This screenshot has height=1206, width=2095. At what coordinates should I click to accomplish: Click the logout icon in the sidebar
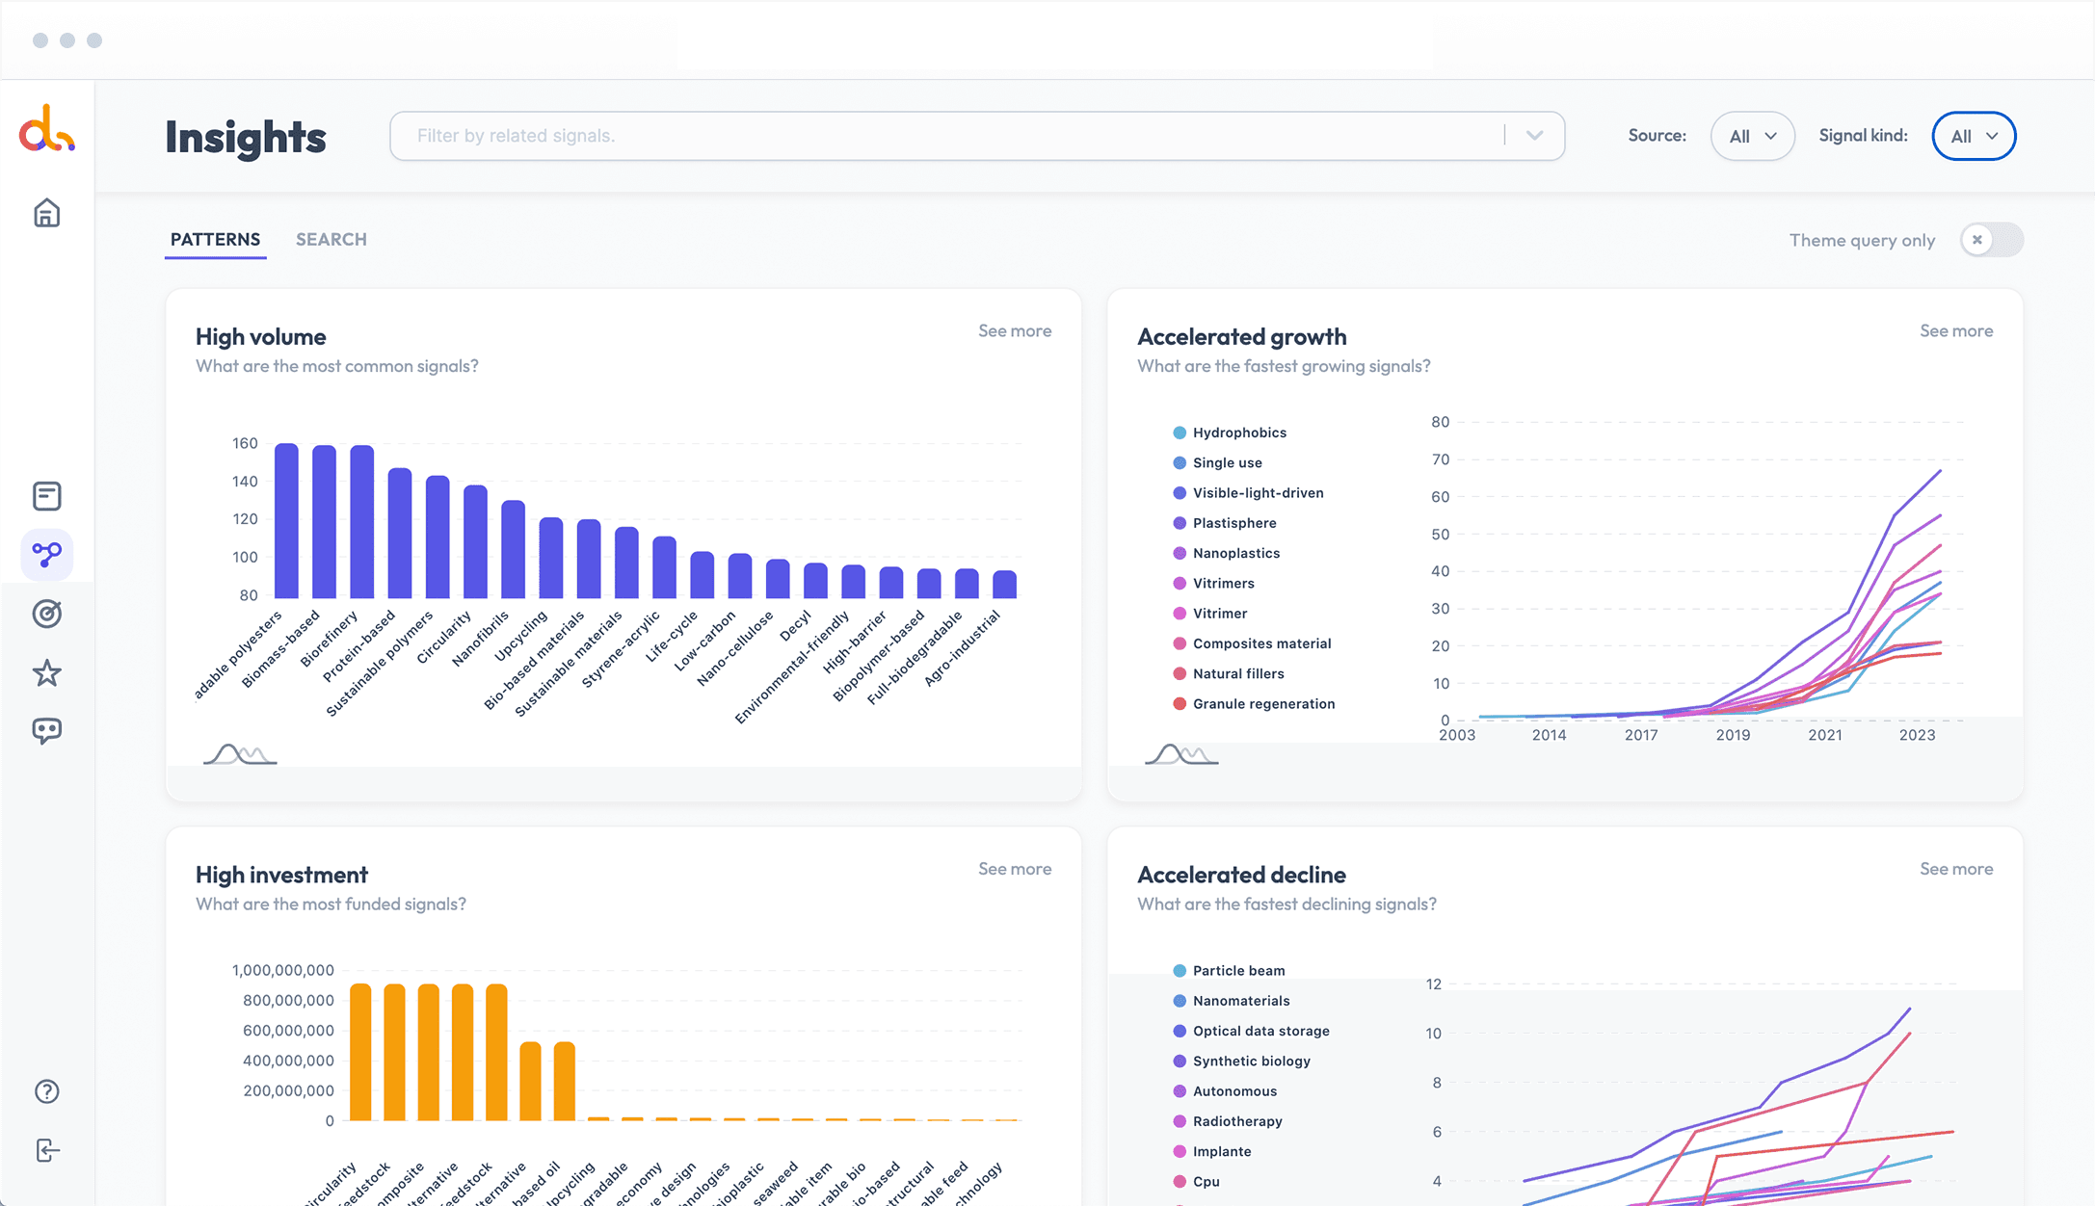(46, 1150)
